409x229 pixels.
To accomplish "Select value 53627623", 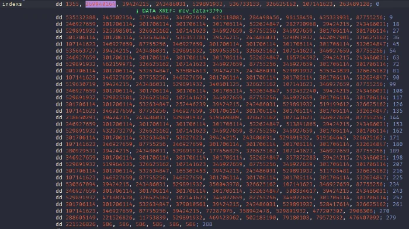I will 189,138.
